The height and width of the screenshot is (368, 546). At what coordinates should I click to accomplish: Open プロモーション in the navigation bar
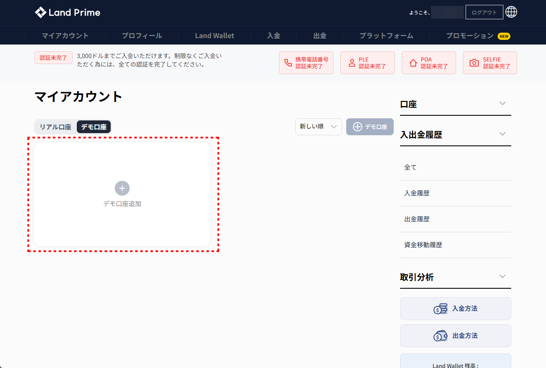(x=470, y=36)
